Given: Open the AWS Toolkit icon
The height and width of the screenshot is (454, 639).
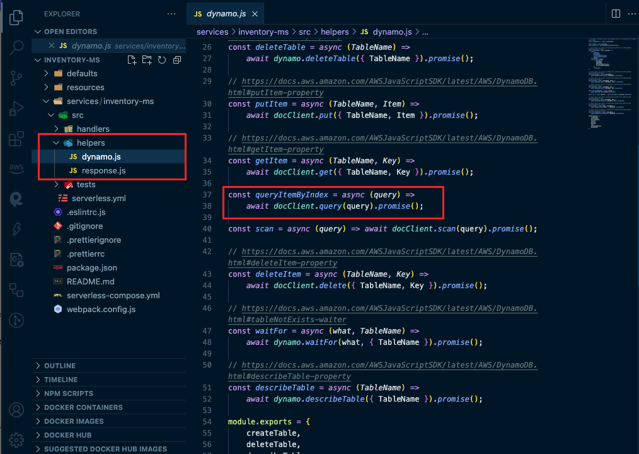Looking at the screenshot, I should click(16, 168).
